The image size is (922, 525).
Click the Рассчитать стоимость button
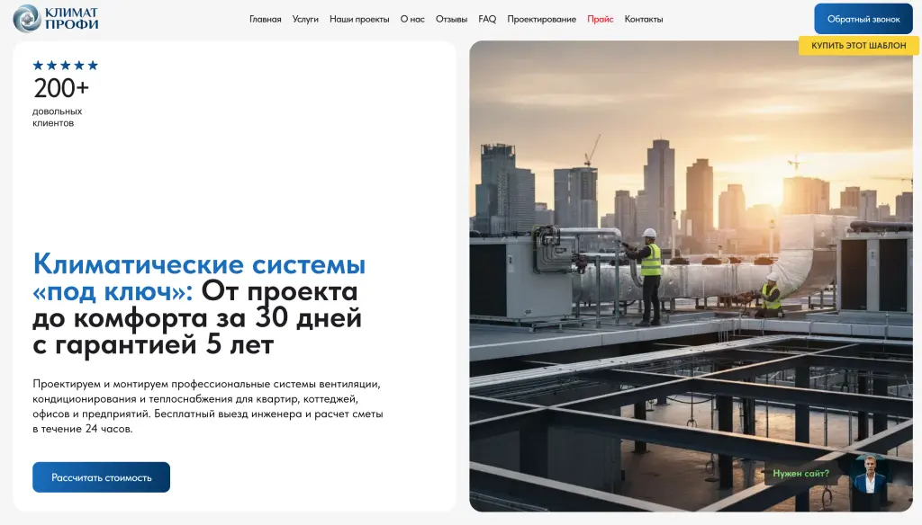[x=101, y=477]
